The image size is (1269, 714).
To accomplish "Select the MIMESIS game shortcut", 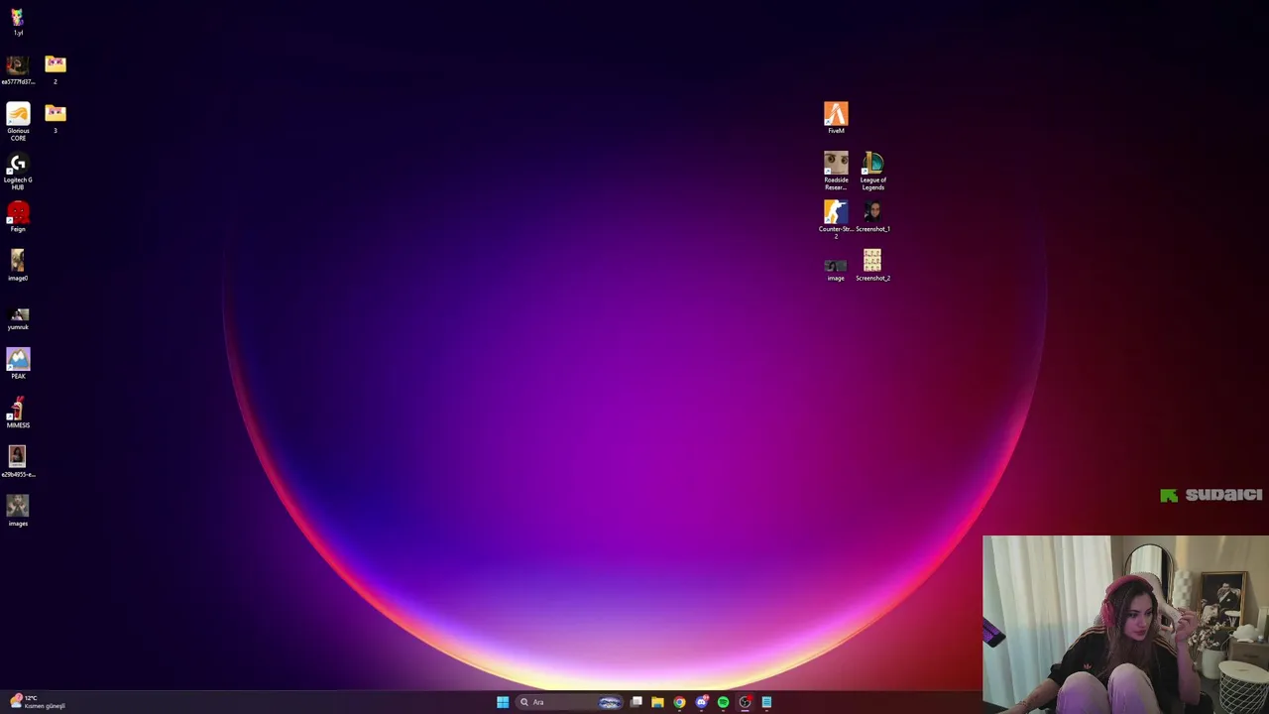I will pos(18,413).
